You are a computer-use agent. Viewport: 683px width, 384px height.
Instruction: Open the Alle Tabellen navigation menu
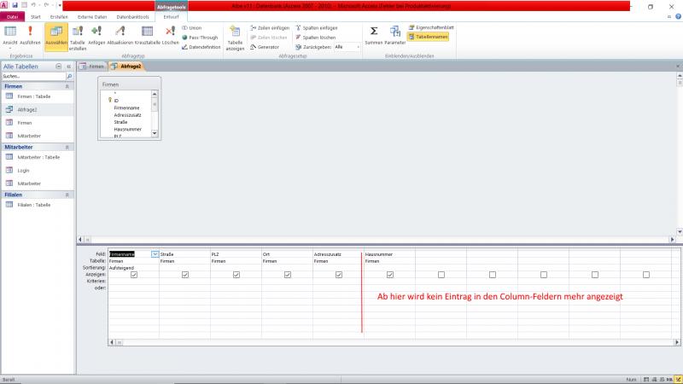(58, 67)
